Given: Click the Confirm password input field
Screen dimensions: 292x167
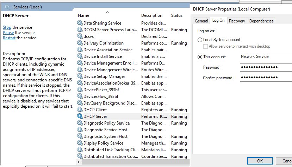Looking at the screenshot, I should (266, 78).
